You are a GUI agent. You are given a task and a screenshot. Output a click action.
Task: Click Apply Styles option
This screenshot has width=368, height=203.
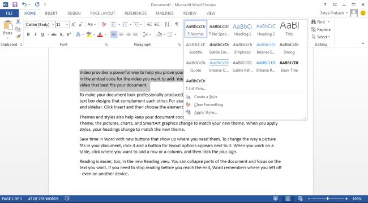tap(206, 112)
